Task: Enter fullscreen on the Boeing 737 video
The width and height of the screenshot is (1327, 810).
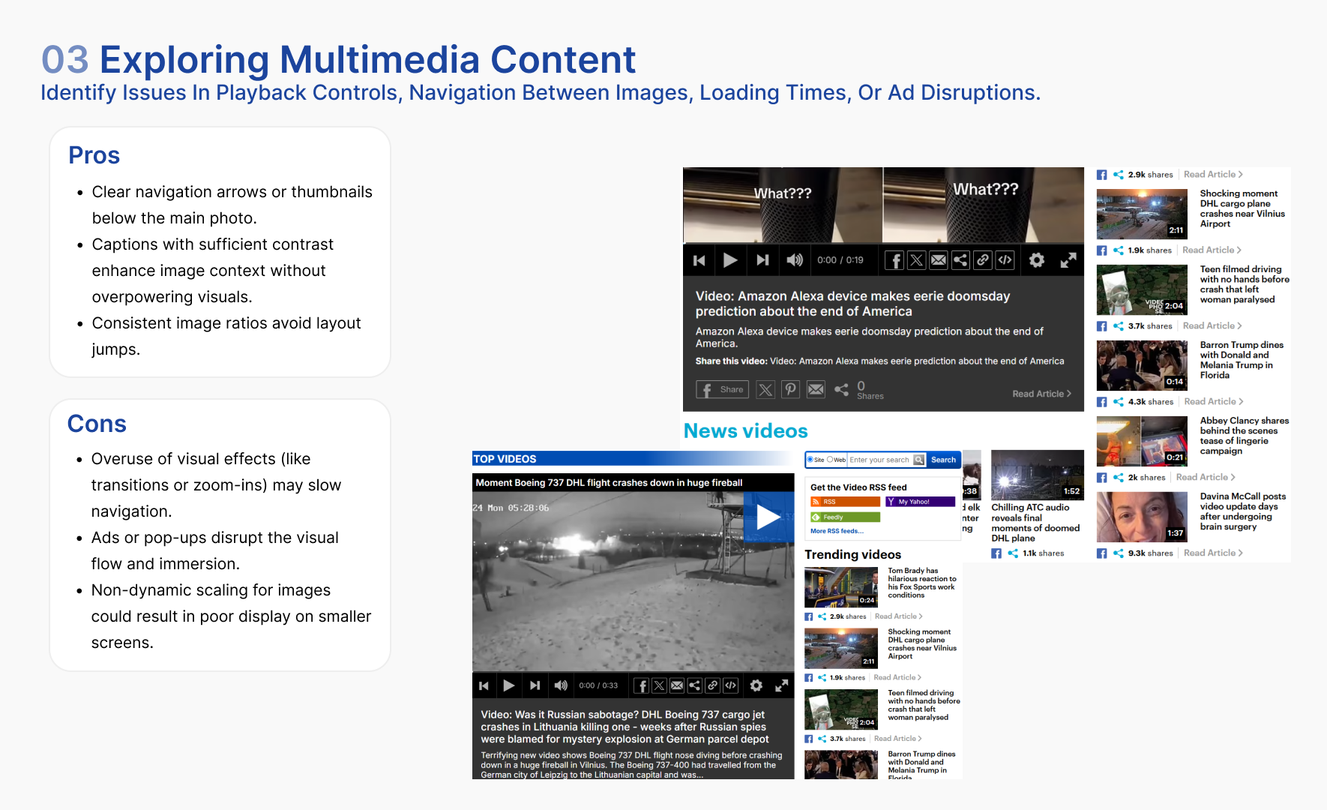Action: coord(781,685)
